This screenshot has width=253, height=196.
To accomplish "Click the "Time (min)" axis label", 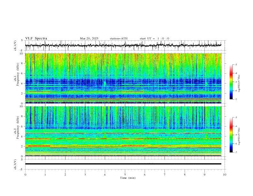I will tap(128, 178).
